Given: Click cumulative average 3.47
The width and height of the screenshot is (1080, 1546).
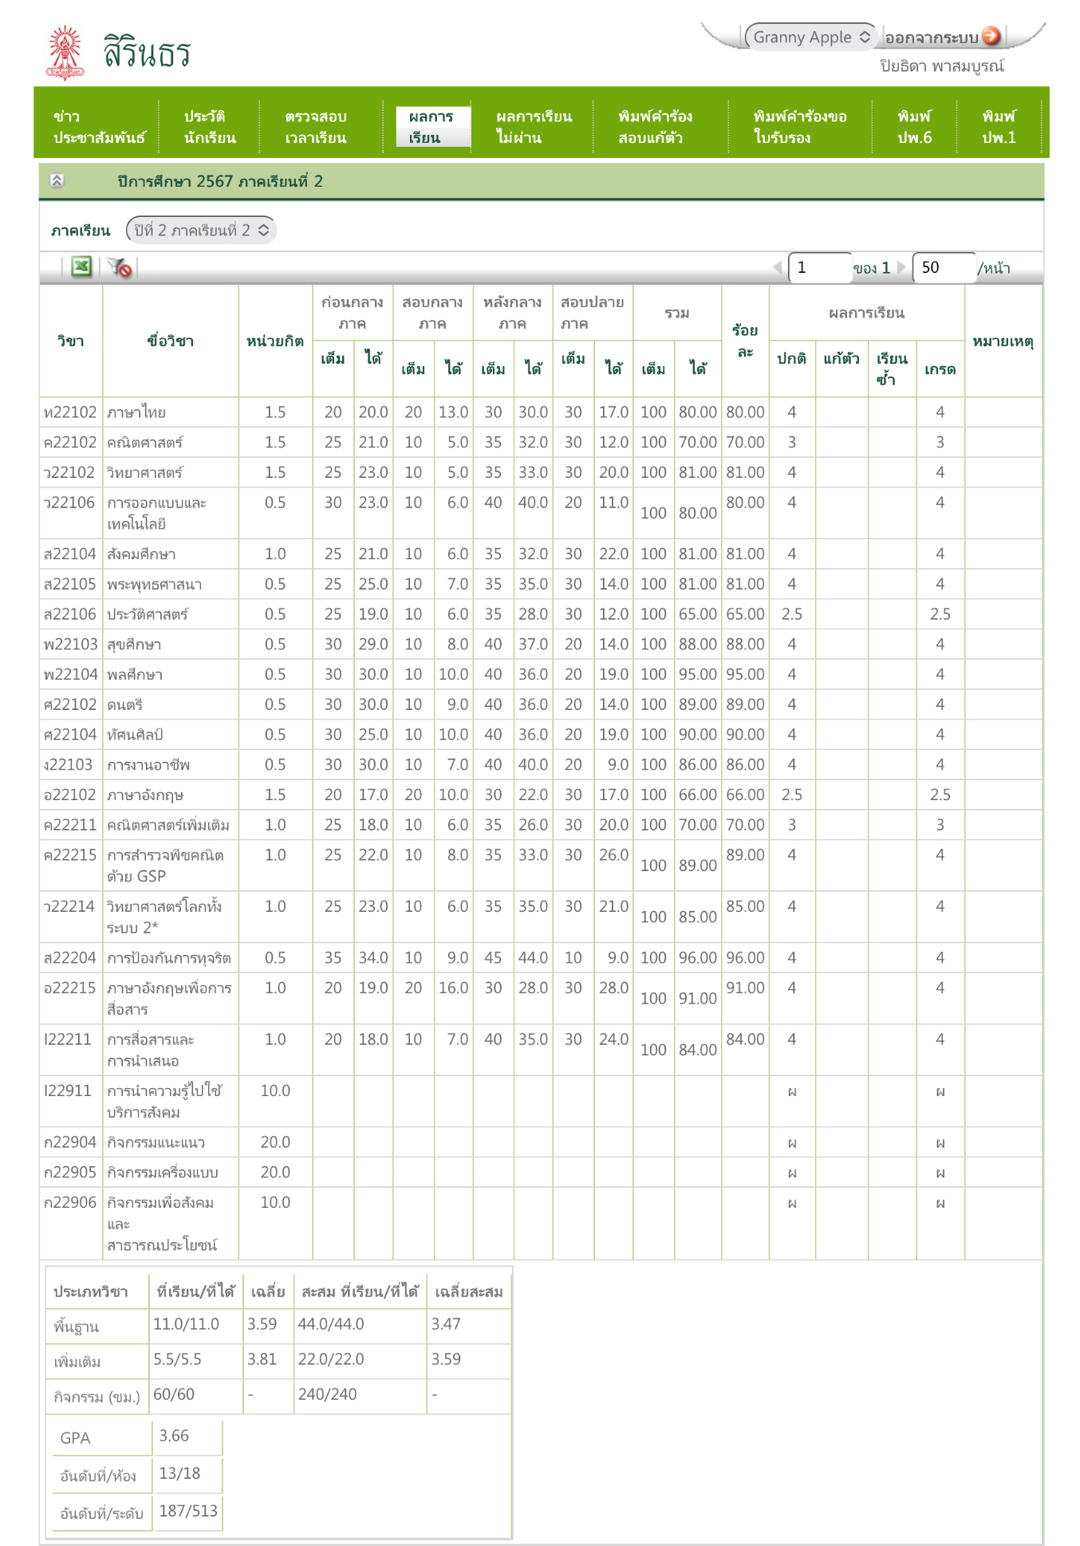Looking at the screenshot, I should [447, 1324].
